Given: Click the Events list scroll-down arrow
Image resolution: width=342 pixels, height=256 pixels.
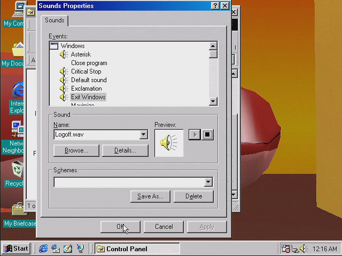Looking at the screenshot, I should pyautogui.click(x=213, y=101).
